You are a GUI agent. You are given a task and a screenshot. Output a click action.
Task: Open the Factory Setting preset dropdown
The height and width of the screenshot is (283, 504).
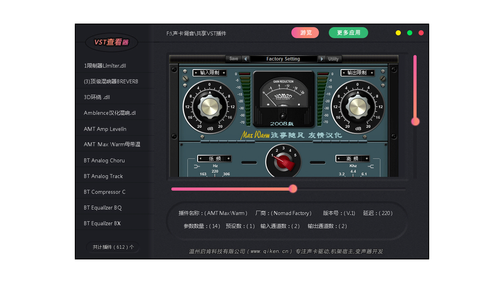click(x=284, y=59)
